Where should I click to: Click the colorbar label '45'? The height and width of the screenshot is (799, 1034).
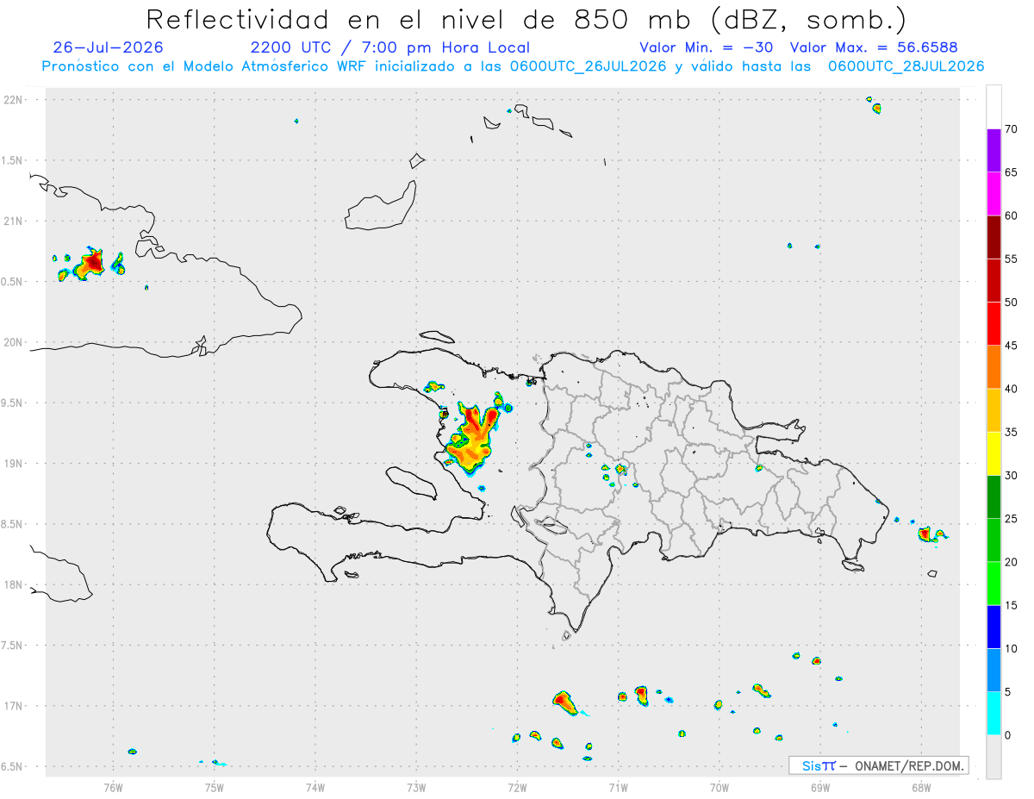click(1011, 346)
